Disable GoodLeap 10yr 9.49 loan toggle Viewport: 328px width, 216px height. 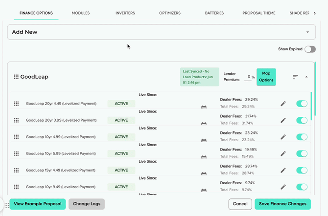pos(302,187)
